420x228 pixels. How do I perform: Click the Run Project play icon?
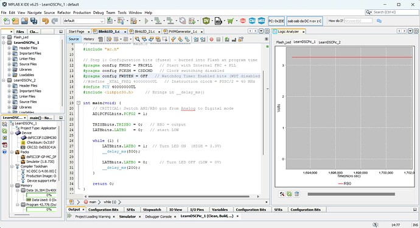click(147, 21)
